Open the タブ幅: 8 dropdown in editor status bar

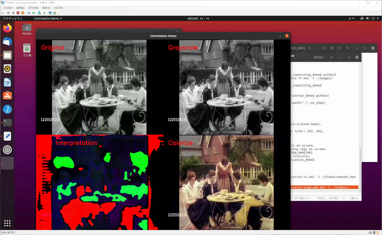click(x=302, y=198)
